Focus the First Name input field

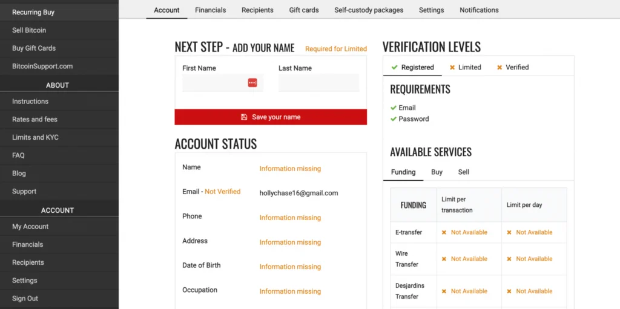tap(223, 83)
